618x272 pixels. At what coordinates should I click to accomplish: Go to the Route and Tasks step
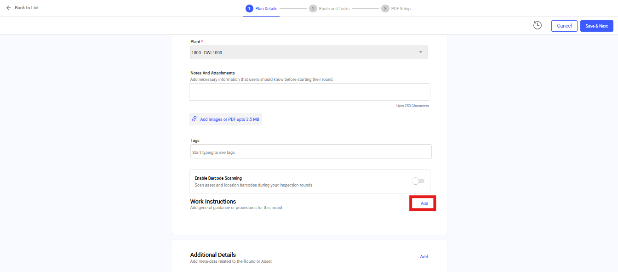pos(334,9)
